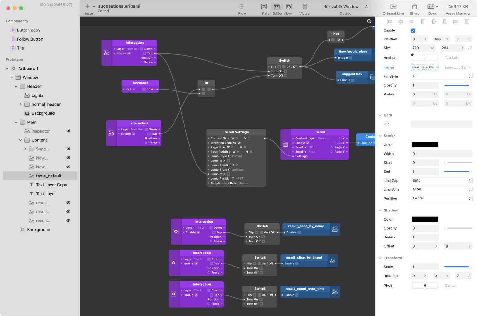
Task: Align layer to top edge icon
Action: coord(423,21)
